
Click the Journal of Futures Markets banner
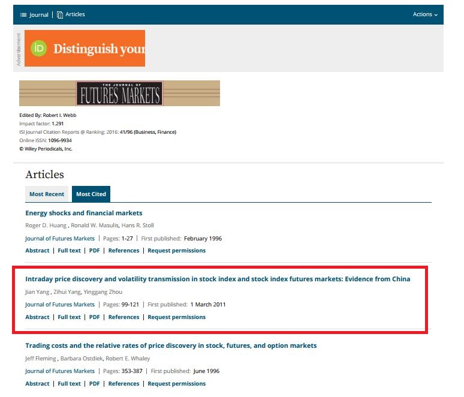(x=119, y=94)
